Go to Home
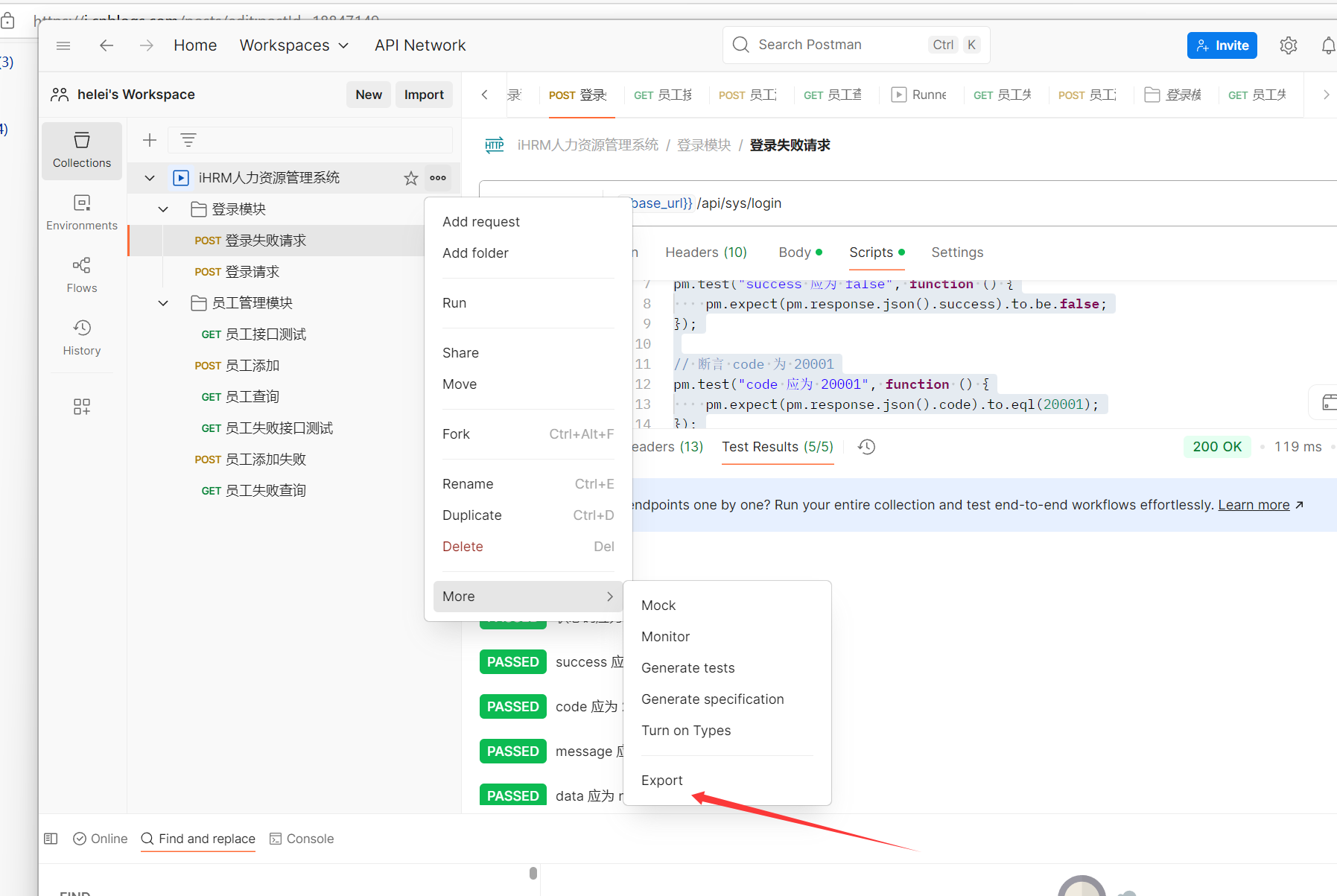The width and height of the screenshot is (1337, 896). 195,45
